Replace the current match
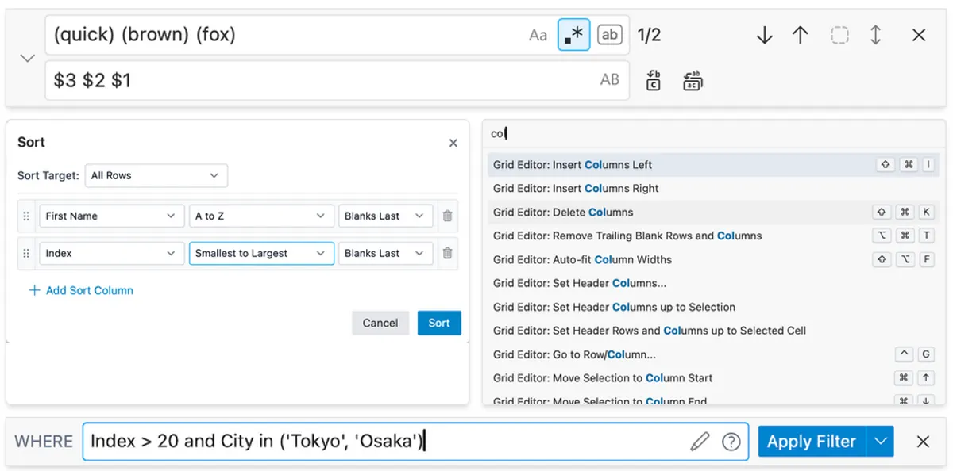Screen dimensions: 953x471 pos(653,80)
